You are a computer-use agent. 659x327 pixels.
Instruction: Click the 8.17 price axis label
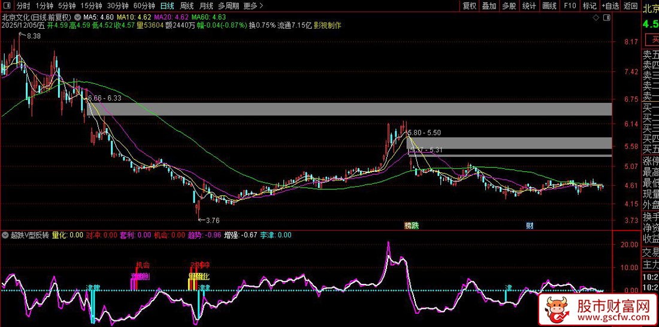tap(631, 42)
